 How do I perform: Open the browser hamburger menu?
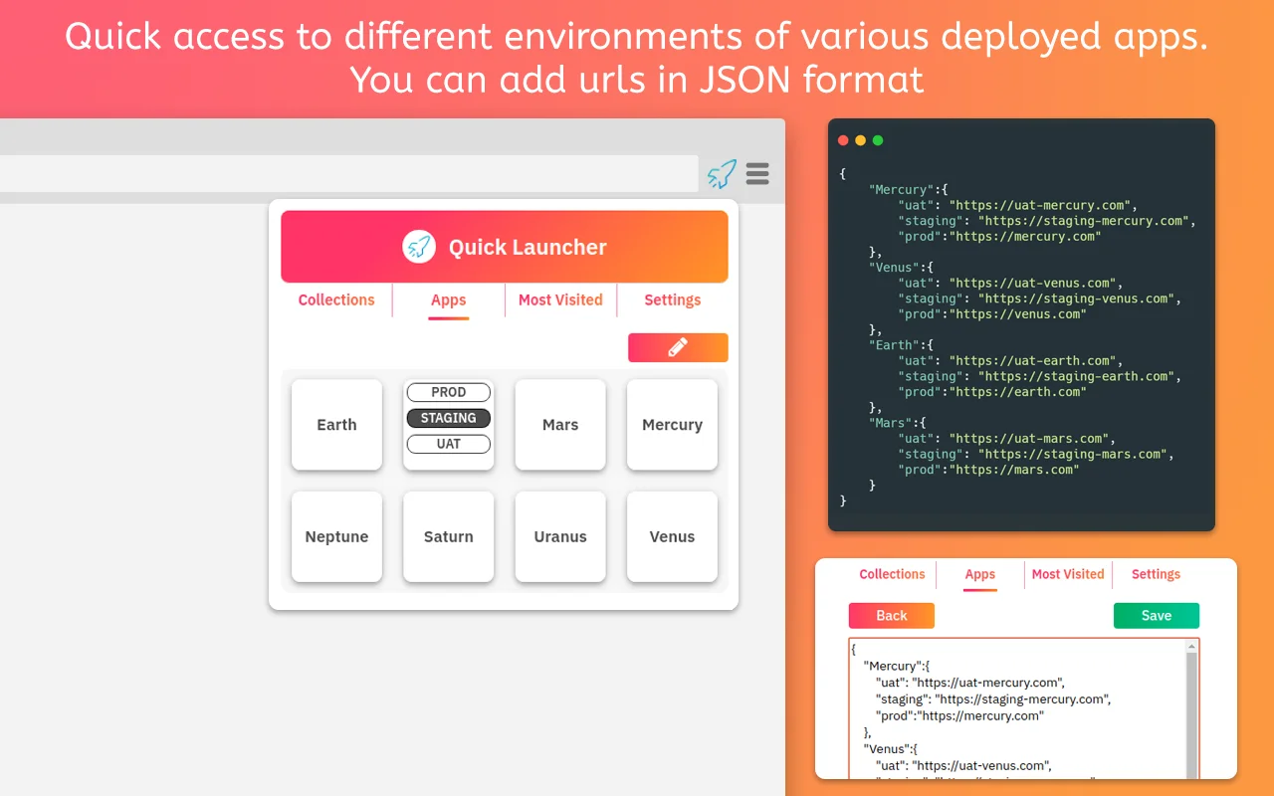[757, 174]
